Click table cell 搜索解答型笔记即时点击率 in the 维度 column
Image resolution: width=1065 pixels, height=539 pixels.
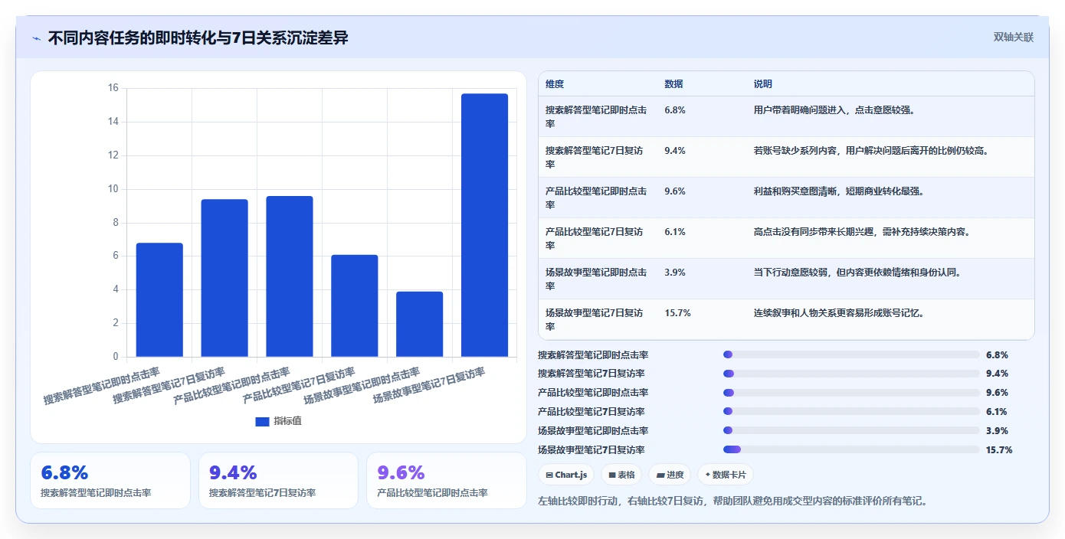[596, 116]
